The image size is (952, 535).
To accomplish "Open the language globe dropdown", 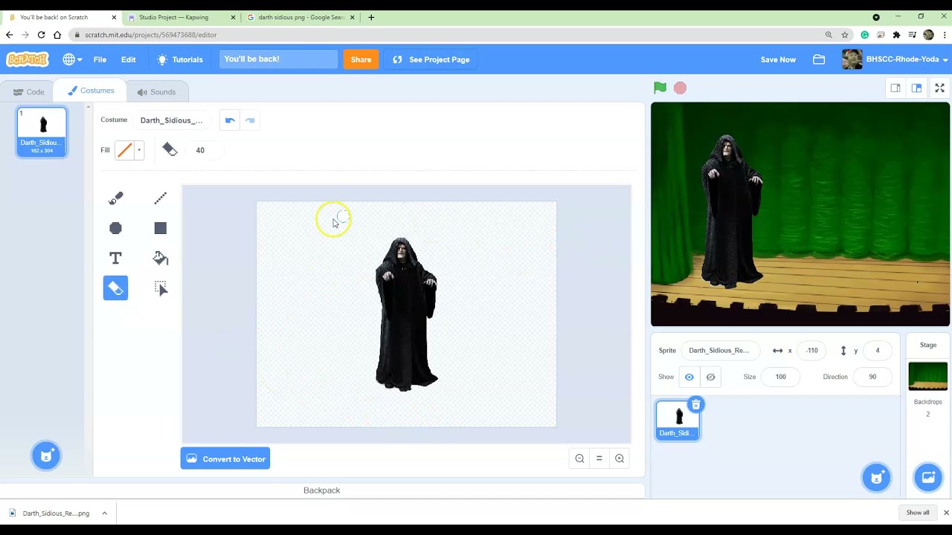I will click(x=71, y=59).
